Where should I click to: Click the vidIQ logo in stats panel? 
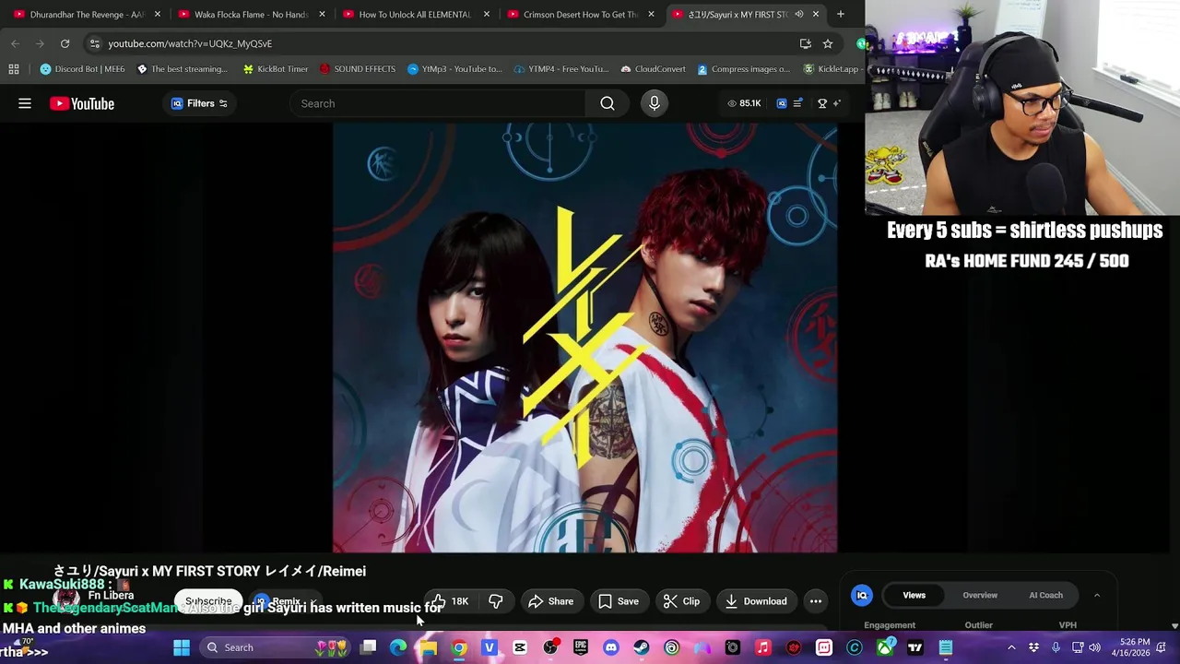tap(862, 595)
